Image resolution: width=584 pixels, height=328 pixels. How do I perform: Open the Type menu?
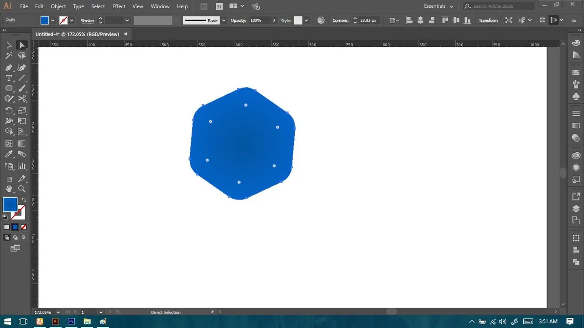pos(78,6)
